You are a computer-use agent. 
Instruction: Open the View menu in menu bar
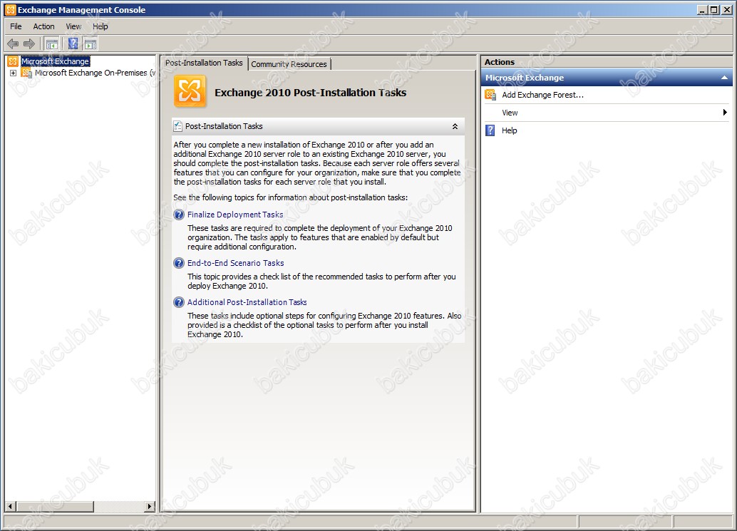point(73,26)
